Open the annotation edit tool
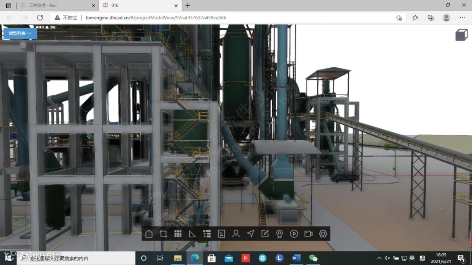472x265 pixels. 265,234
